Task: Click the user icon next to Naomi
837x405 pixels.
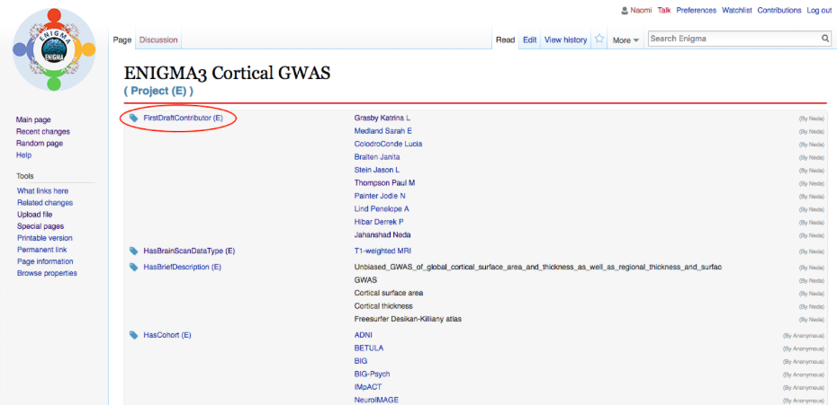Action: click(x=625, y=11)
